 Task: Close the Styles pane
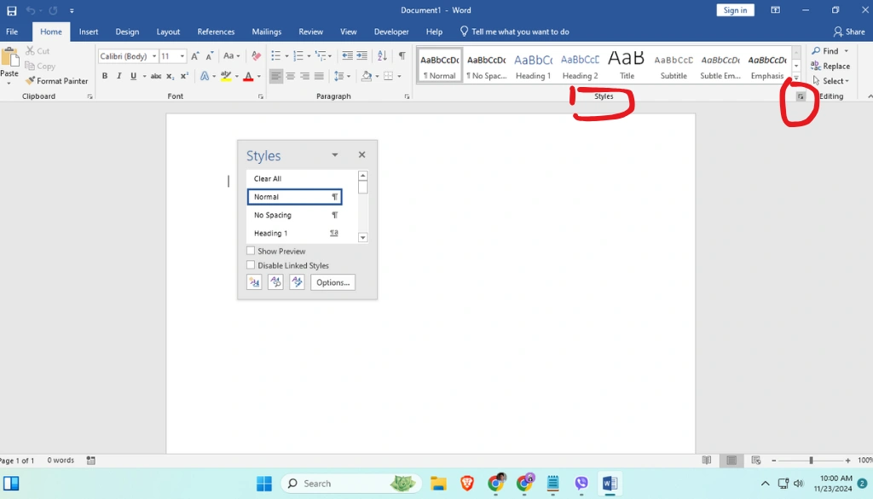click(361, 155)
